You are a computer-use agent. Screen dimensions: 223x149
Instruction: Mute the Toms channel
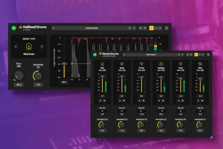tap(183, 101)
